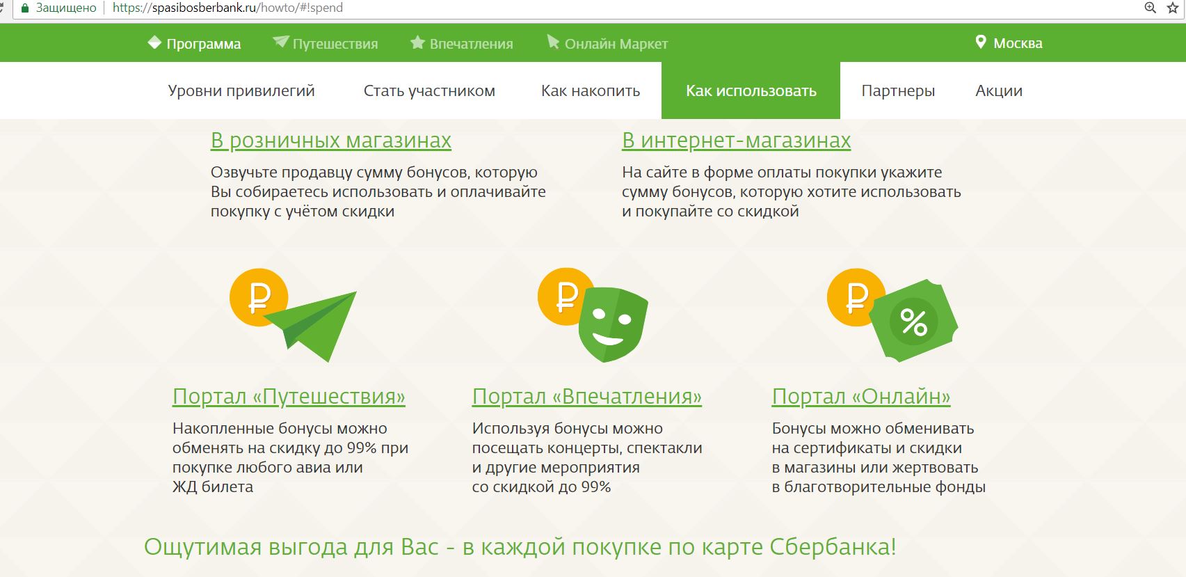Open the Портал «Онлайн» link
Image resolution: width=1186 pixels, height=577 pixels.
coord(860,397)
